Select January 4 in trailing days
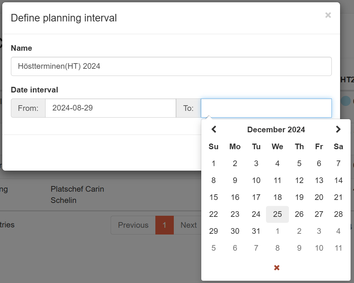This screenshot has height=283, width=354. [x=338, y=231]
